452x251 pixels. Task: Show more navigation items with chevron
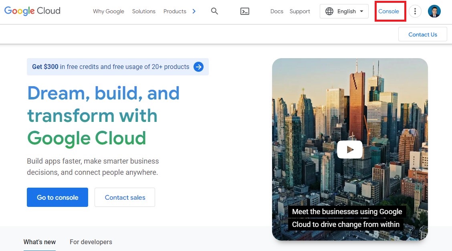pos(194,11)
